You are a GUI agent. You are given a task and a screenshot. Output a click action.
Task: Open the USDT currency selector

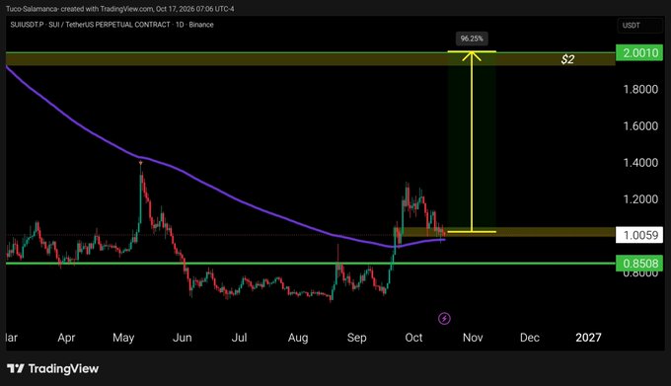639,26
